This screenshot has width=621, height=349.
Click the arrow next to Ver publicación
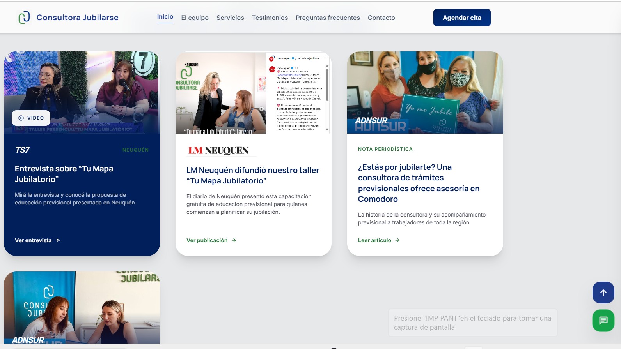pos(234,240)
